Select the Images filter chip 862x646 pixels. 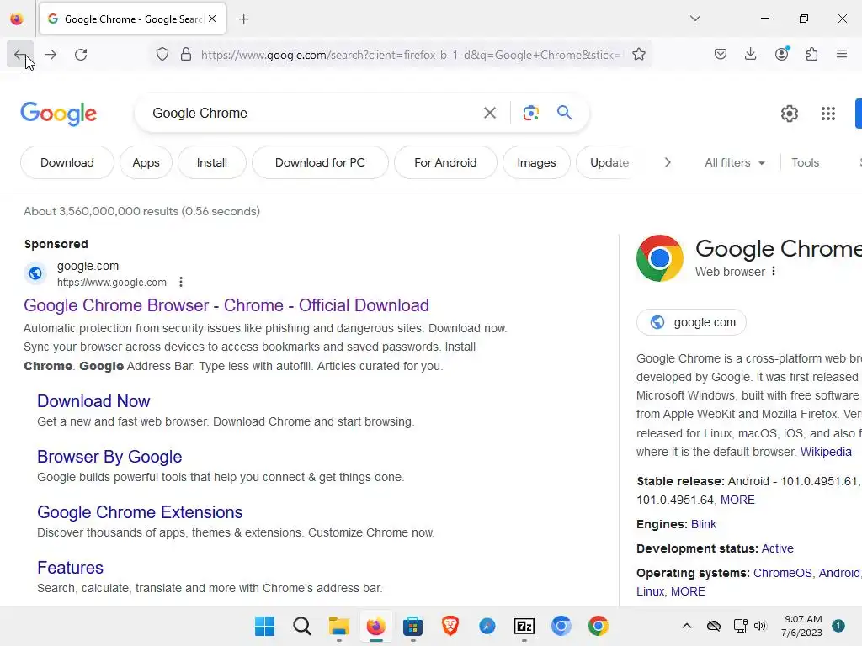pyautogui.click(x=536, y=162)
